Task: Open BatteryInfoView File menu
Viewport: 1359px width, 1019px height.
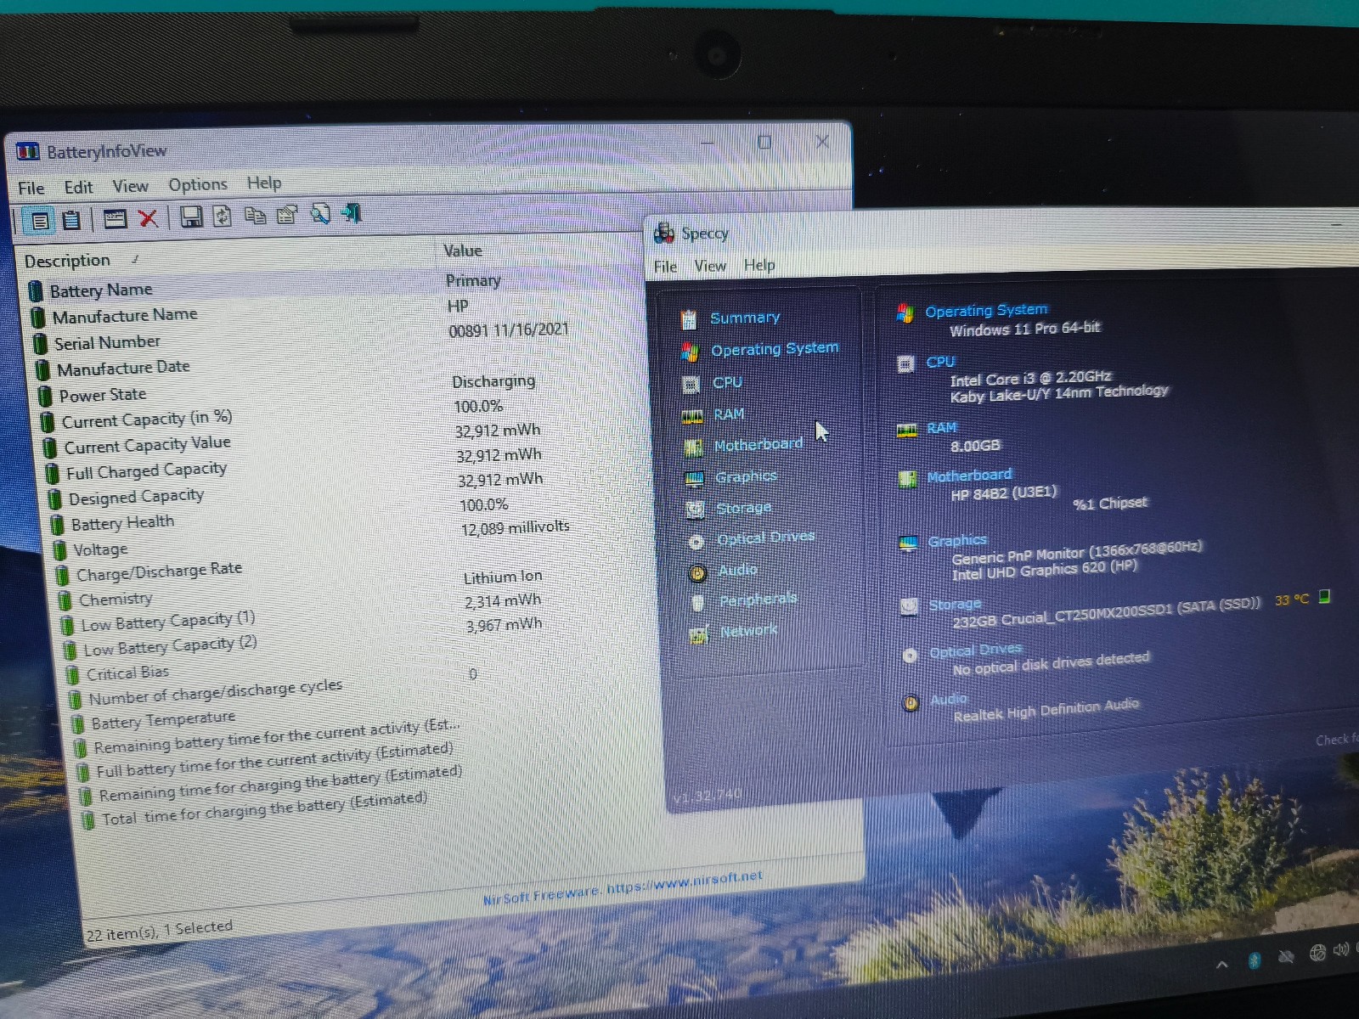Action: tap(31, 188)
